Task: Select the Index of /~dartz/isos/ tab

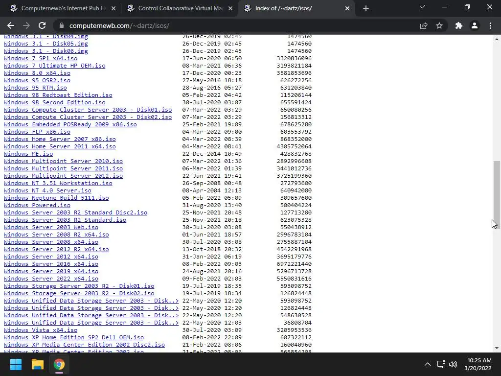Action: (x=296, y=8)
